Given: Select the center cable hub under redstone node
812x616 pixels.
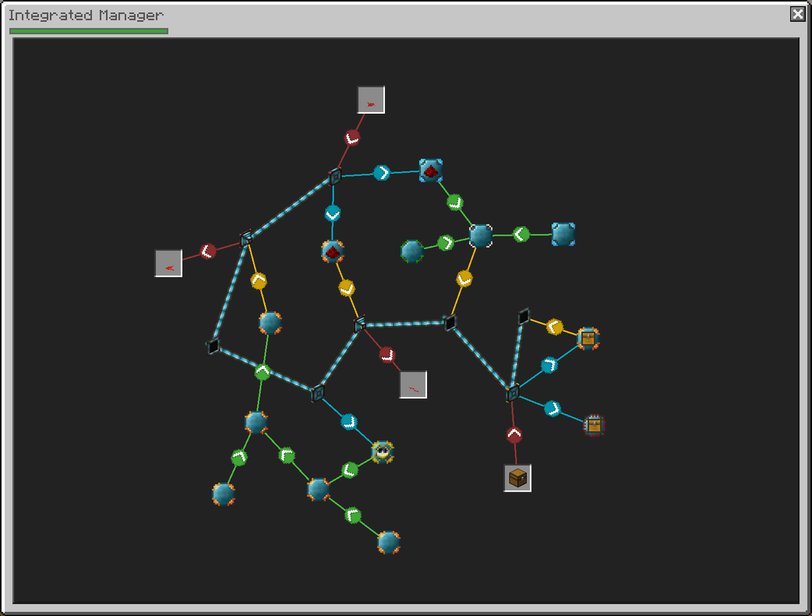Looking at the screenshot, I should pos(360,325).
